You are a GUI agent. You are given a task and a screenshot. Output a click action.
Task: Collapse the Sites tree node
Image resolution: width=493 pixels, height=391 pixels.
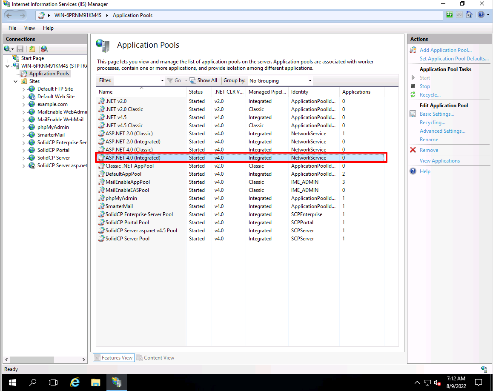(15, 81)
